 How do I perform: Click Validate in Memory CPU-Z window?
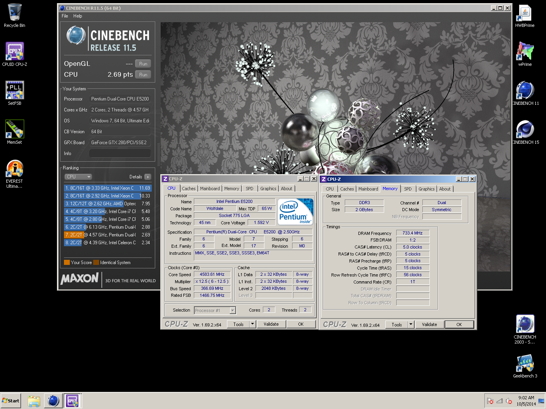pyautogui.click(x=429, y=324)
